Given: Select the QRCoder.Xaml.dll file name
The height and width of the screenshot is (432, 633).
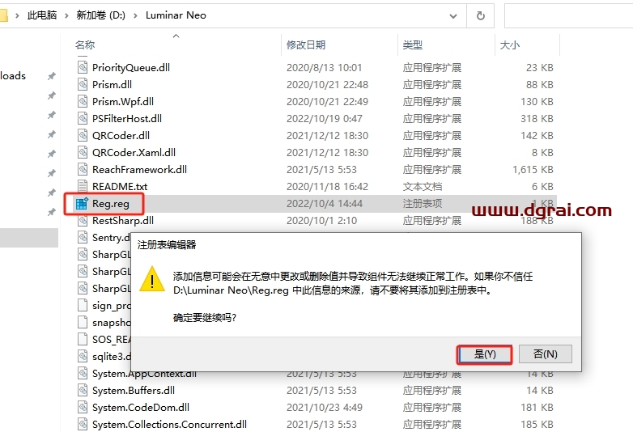Looking at the screenshot, I should pyautogui.click(x=134, y=152).
